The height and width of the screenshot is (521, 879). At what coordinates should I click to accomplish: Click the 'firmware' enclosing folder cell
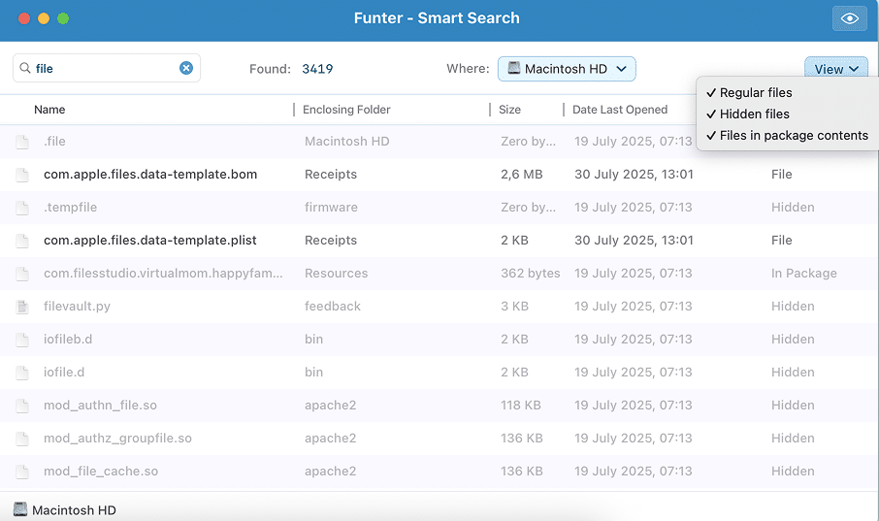(x=331, y=208)
